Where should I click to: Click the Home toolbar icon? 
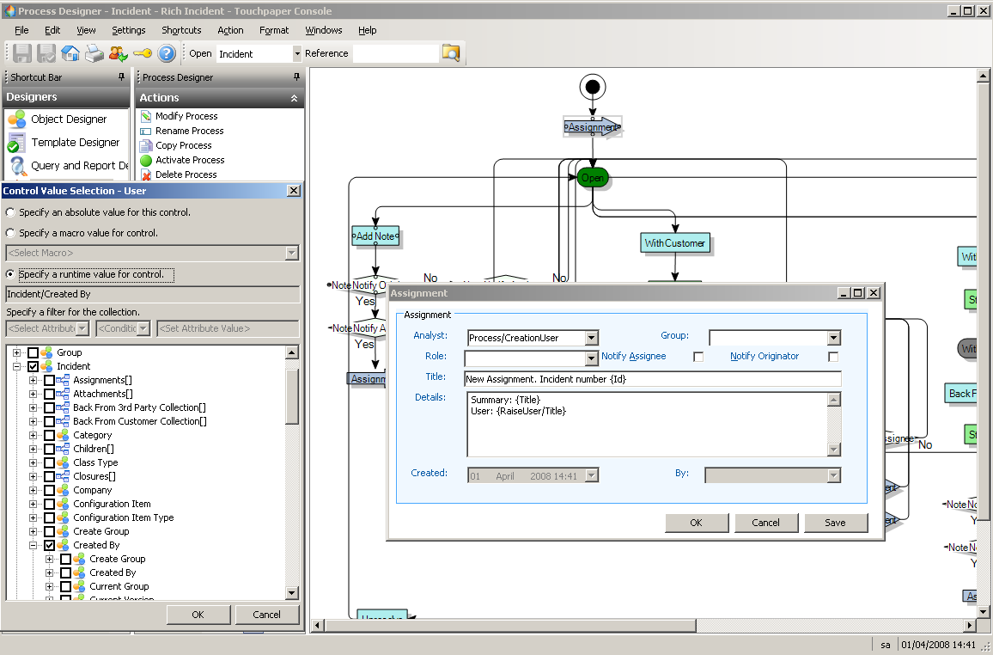coord(70,53)
